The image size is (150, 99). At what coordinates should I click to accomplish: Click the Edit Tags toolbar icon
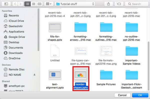(119, 4)
